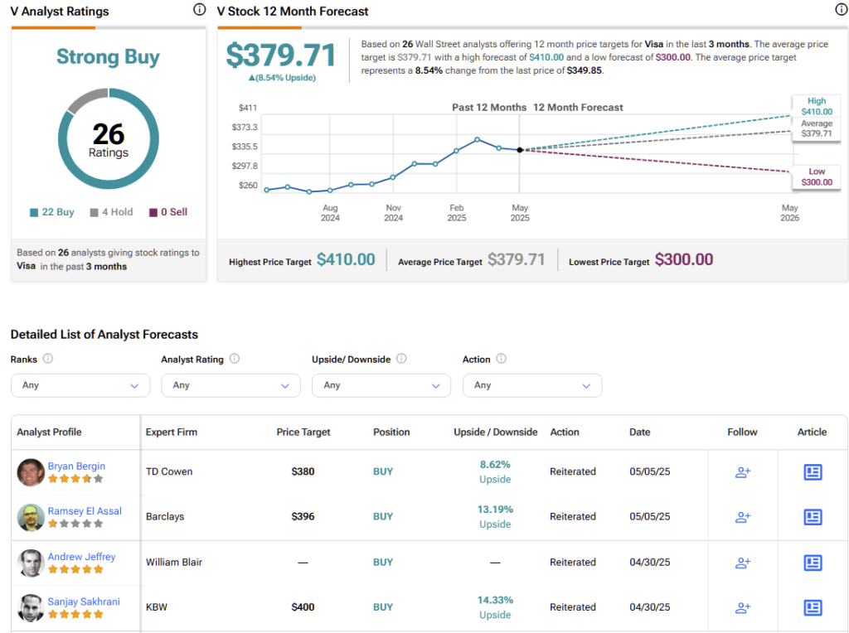This screenshot has height=633, width=849.
Task: Click Bryan Bergin's profile photo
Action: coord(31,472)
